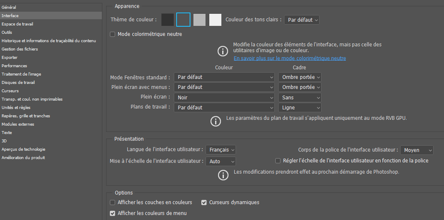
Task: Switch to Espace de travail preferences
Action: pyautogui.click(x=51, y=24)
